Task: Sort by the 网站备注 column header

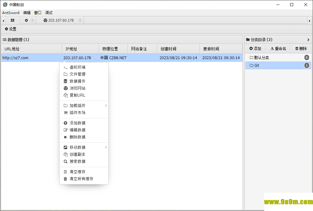Action: pyautogui.click(x=142, y=49)
